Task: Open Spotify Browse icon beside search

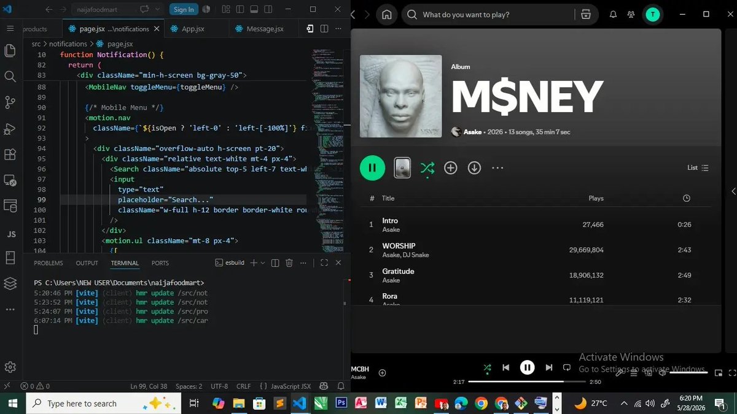Action: [586, 15]
